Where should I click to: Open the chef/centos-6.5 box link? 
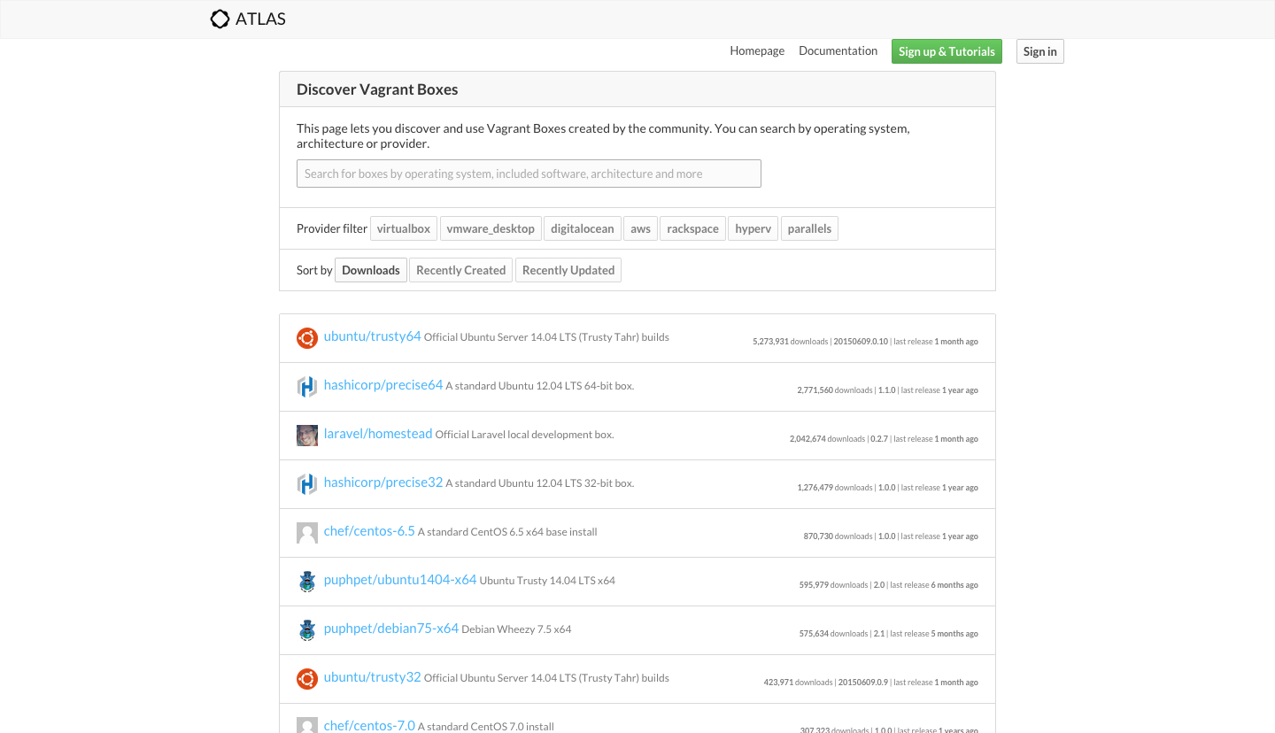(369, 531)
